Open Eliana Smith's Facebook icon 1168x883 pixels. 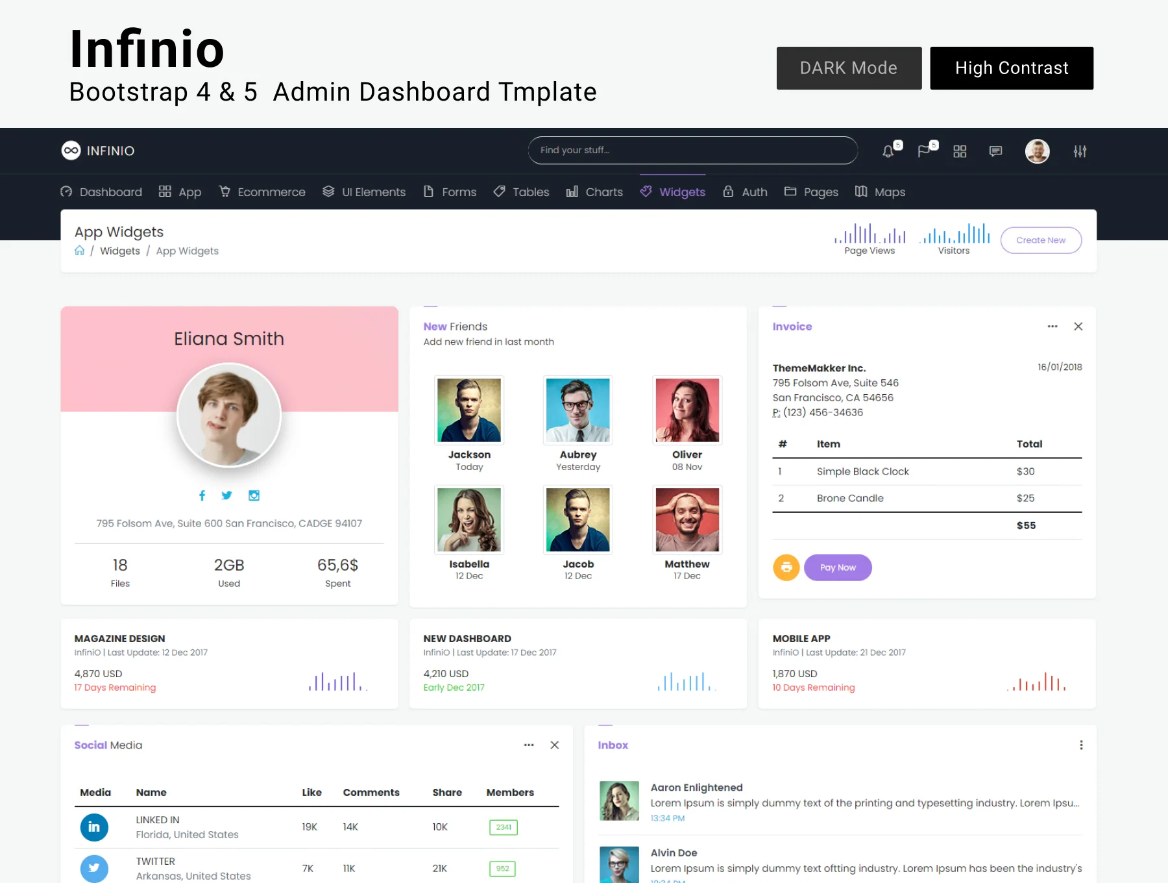pyautogui.click(x=202, y=495)
